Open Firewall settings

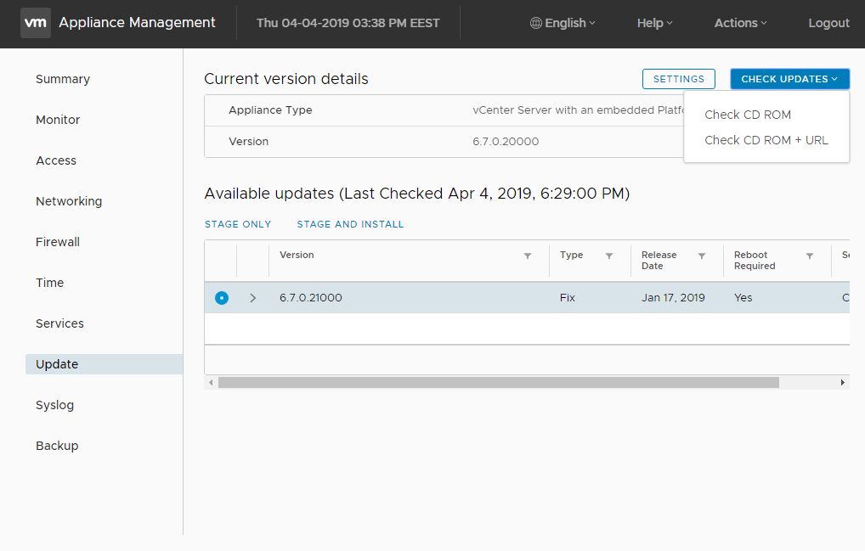click(x=58, y=242)
